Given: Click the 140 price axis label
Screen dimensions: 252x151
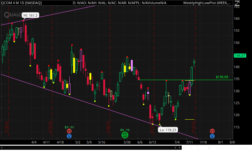Looking at the screenshot, I should (237, 67).
